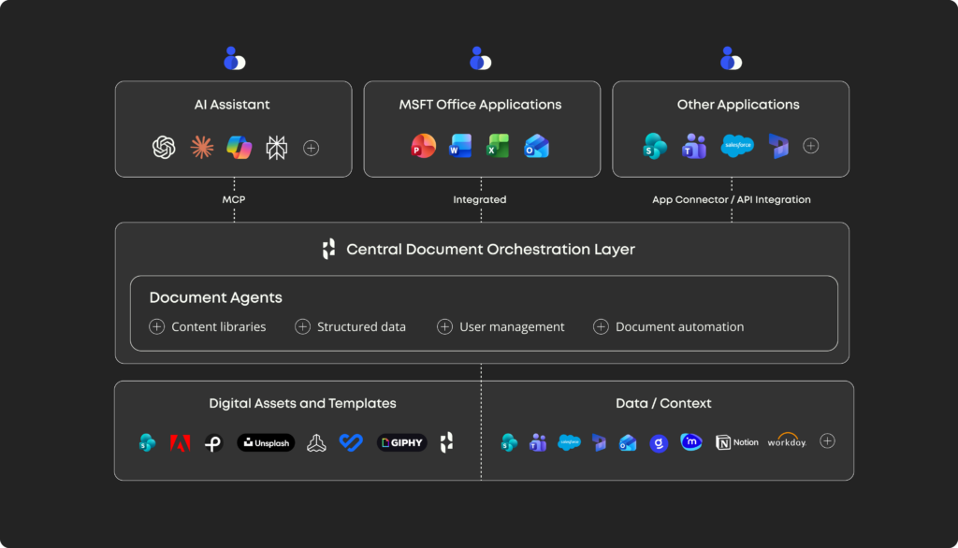
Task: Click the SharePoint icon in Digital Assets and Templates
Action: tap(147, 442)
